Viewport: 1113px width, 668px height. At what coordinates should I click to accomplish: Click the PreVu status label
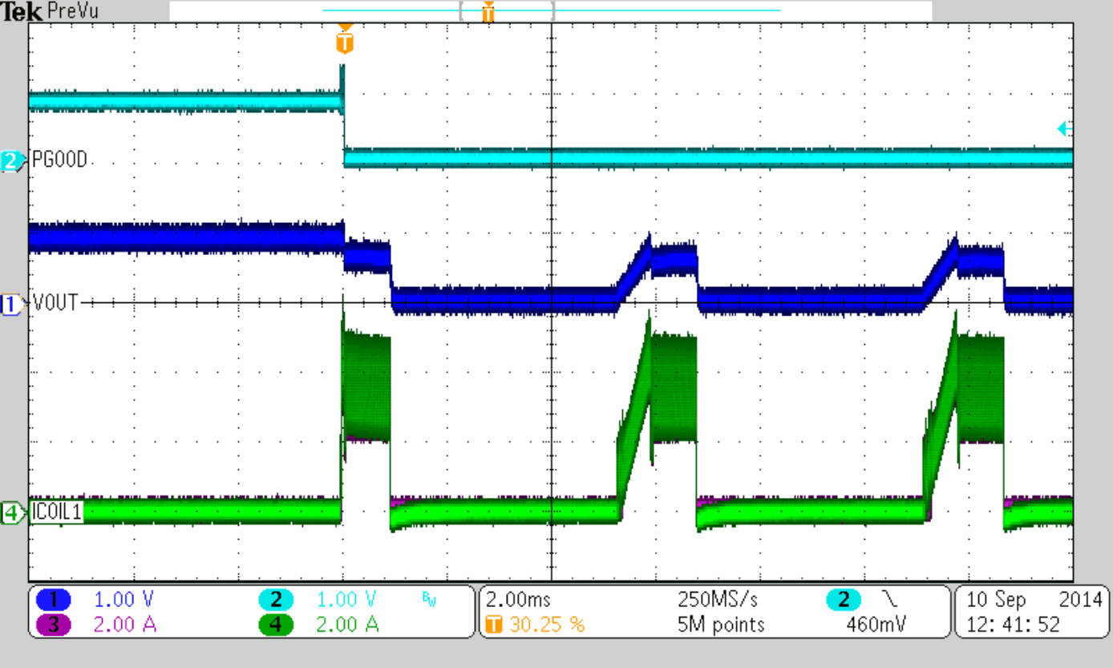(x=74, y=10)
